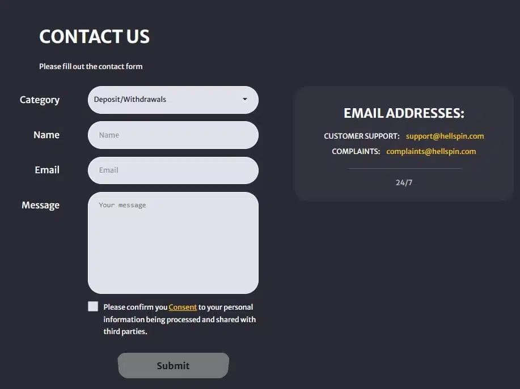Click the CONTACT US heading
This screenshot has height=389, width=520.
coord(94,37)
